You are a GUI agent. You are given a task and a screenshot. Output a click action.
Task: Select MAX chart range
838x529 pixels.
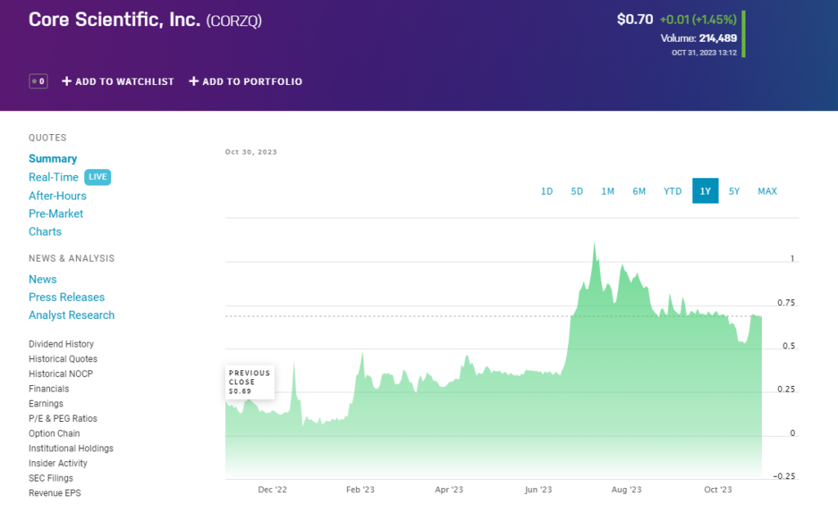pyautogui.click(x=767, y=191)
